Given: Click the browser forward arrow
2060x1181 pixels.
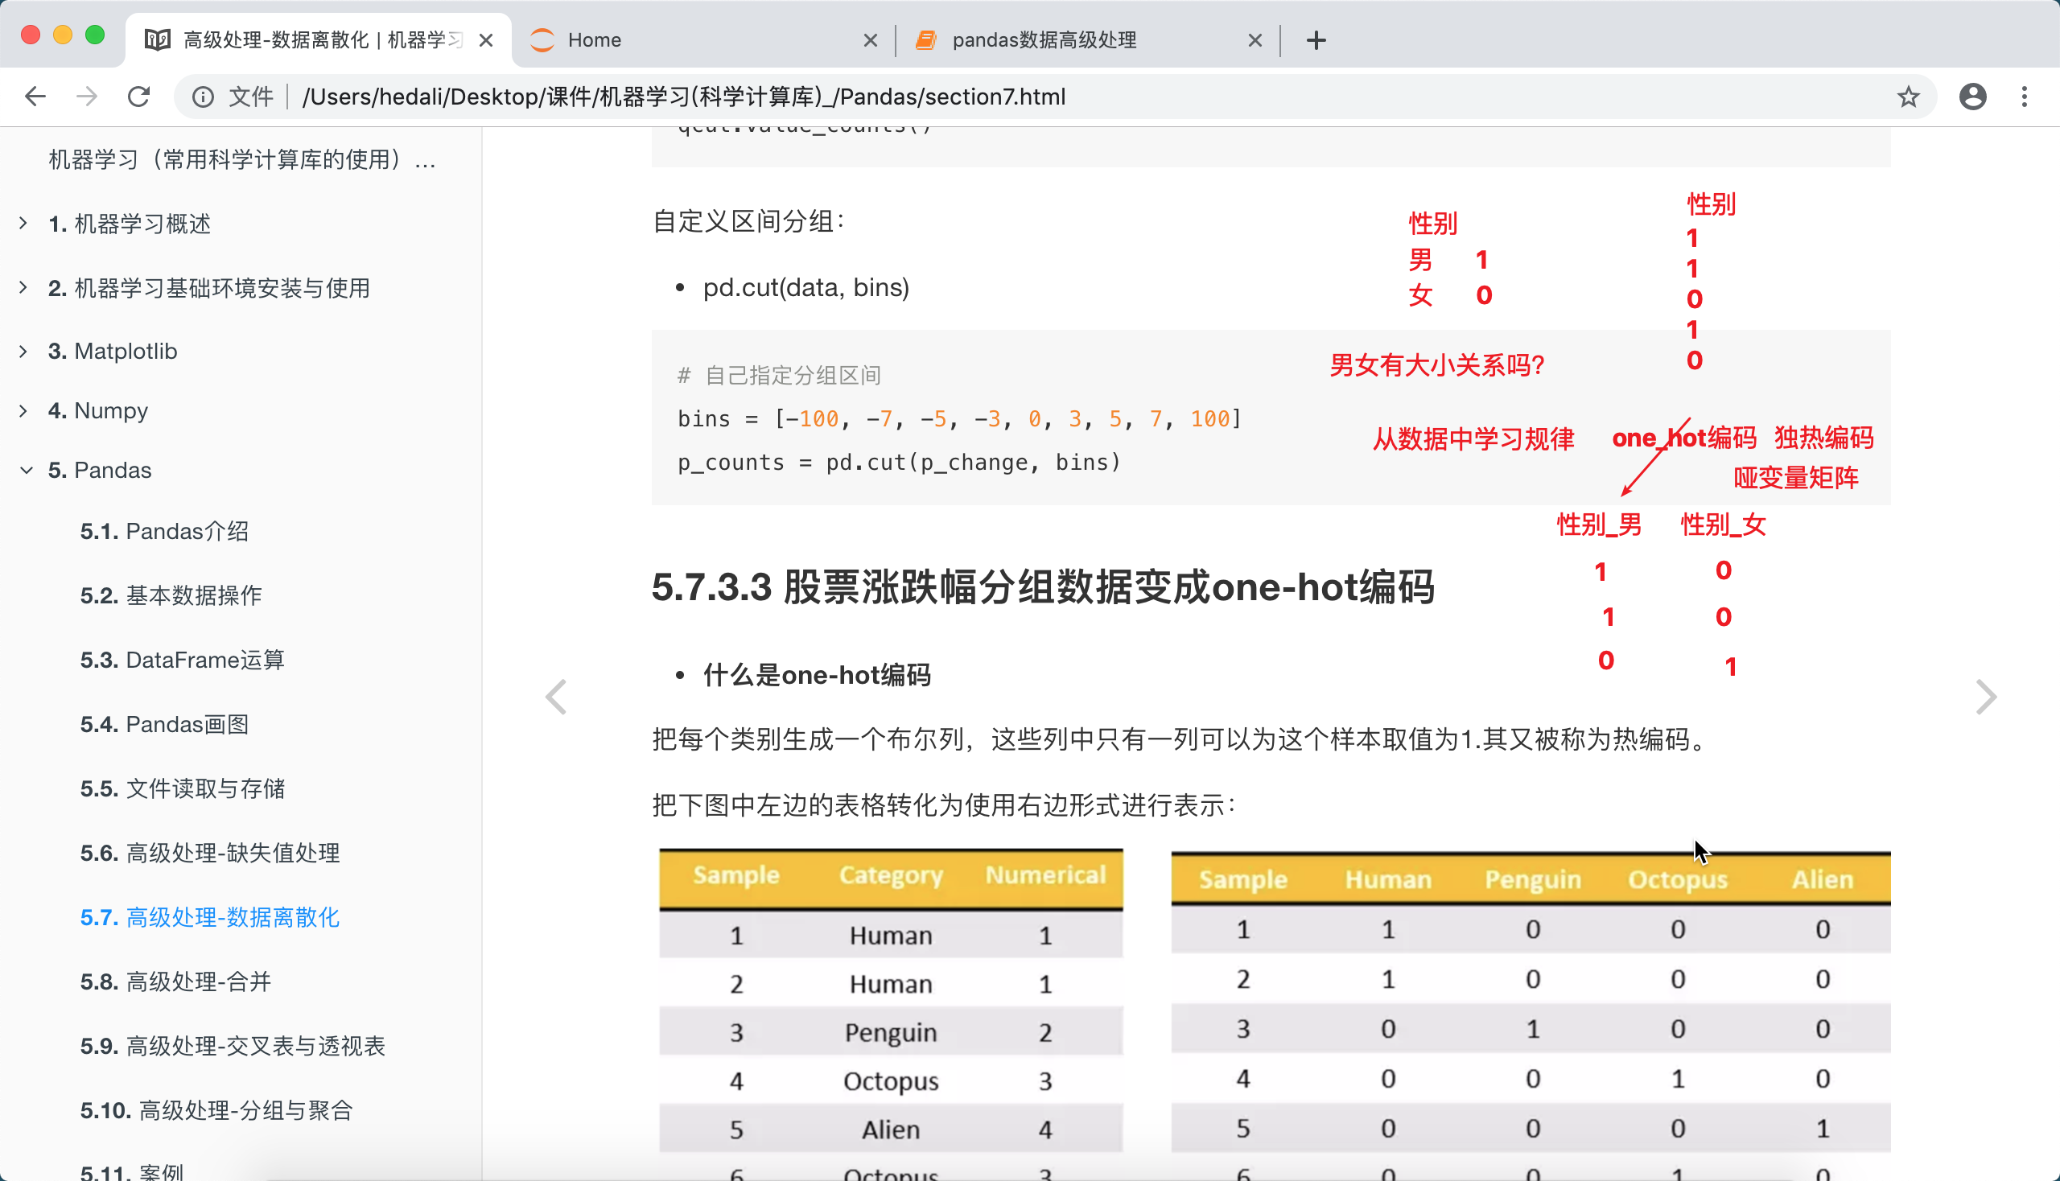Looking at the screenshot, I should coord(87,97).
